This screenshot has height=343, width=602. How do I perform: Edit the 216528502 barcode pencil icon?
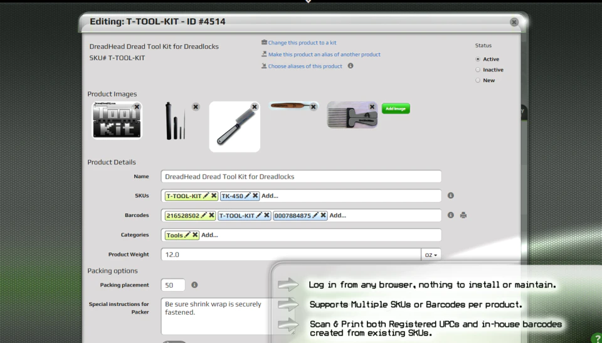203,215
